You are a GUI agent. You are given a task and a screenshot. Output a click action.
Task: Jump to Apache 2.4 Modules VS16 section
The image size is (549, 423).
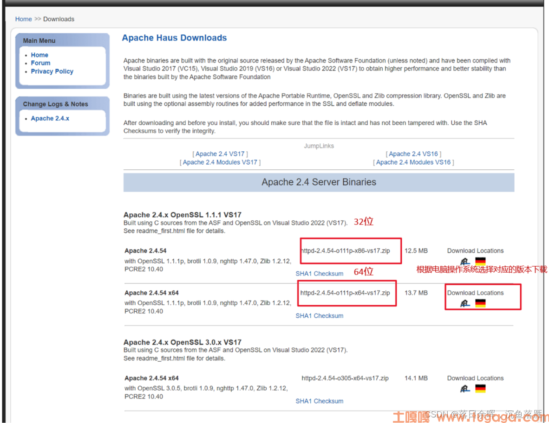coord(413,162)
